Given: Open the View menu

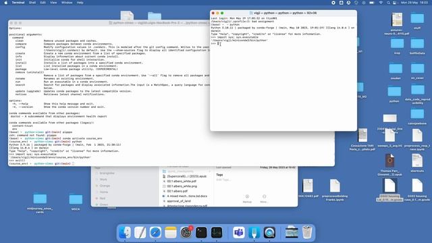Looking at the screenshot, I should [53, 3].
